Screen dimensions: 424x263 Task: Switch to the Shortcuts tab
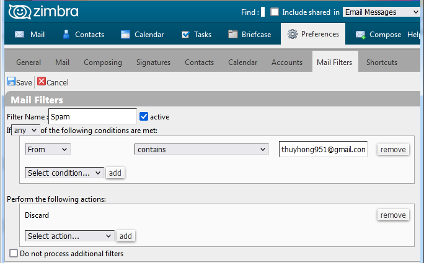click(382, 63)
